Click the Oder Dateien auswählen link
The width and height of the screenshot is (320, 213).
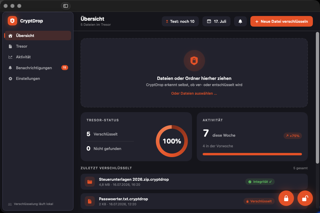pos(194,93)
